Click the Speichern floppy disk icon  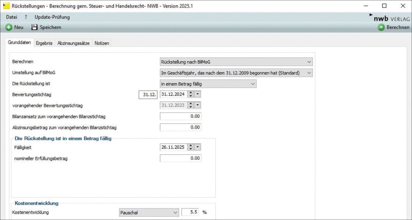(34, 27)
